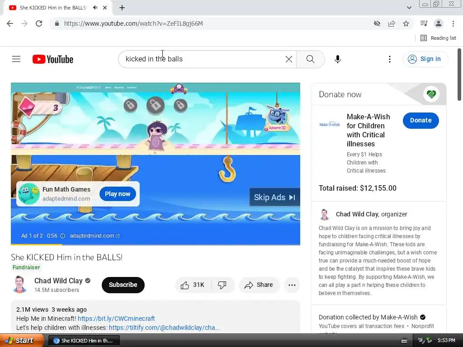Click the share page icon in address bar
This screenshot has height=347, width=463.
(392, 23)
